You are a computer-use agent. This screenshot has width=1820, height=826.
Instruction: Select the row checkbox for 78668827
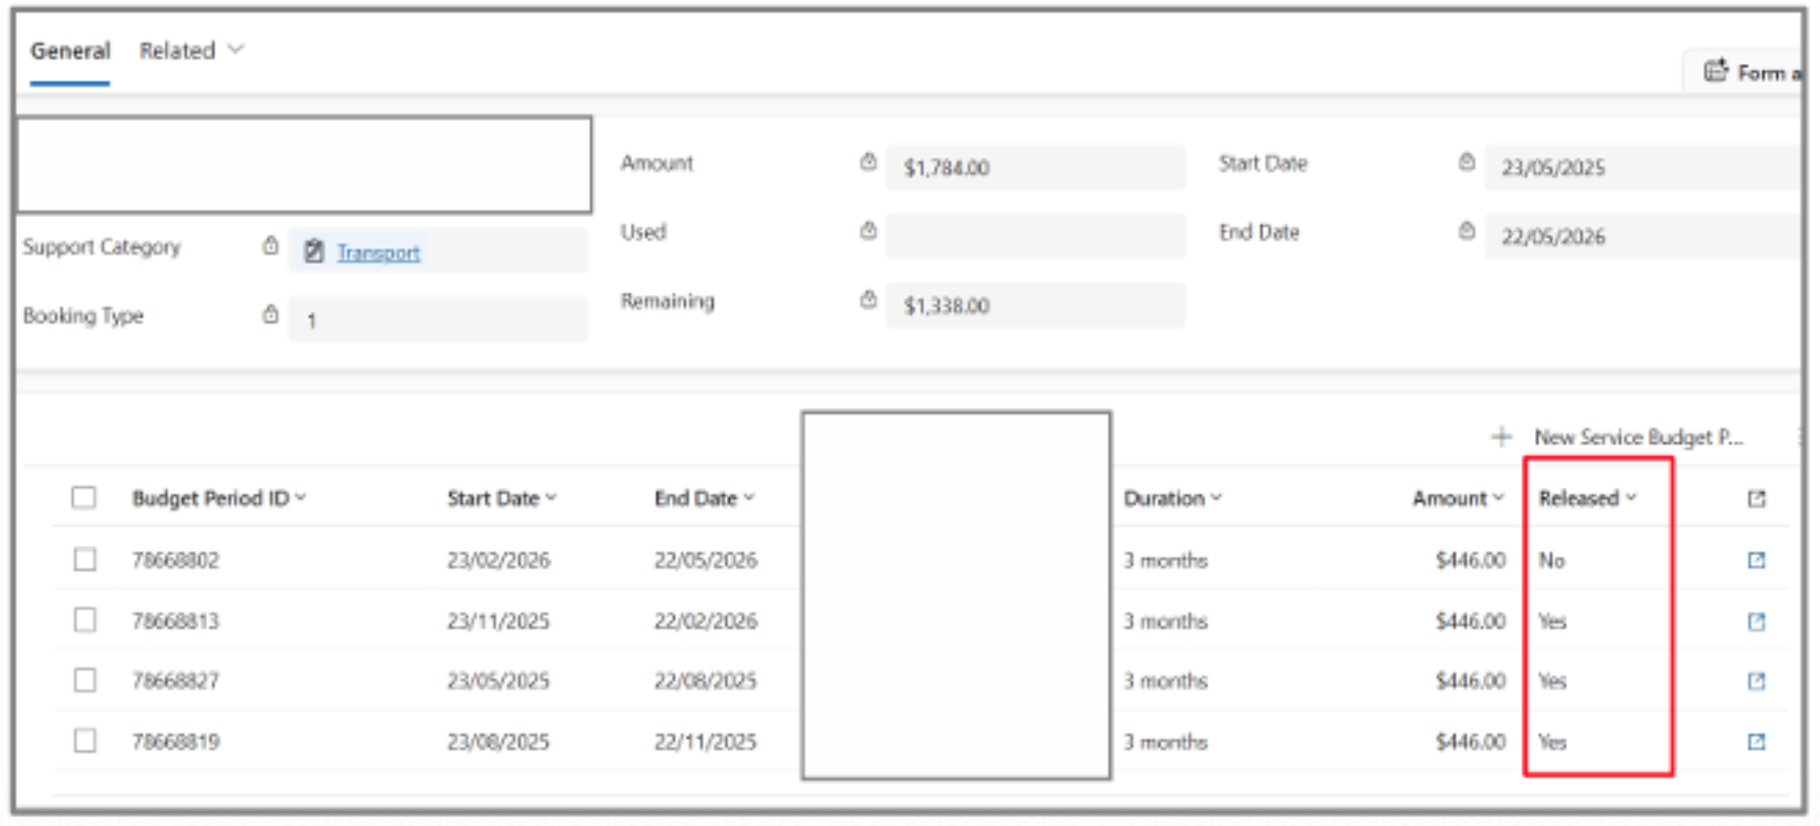point(85,680)
